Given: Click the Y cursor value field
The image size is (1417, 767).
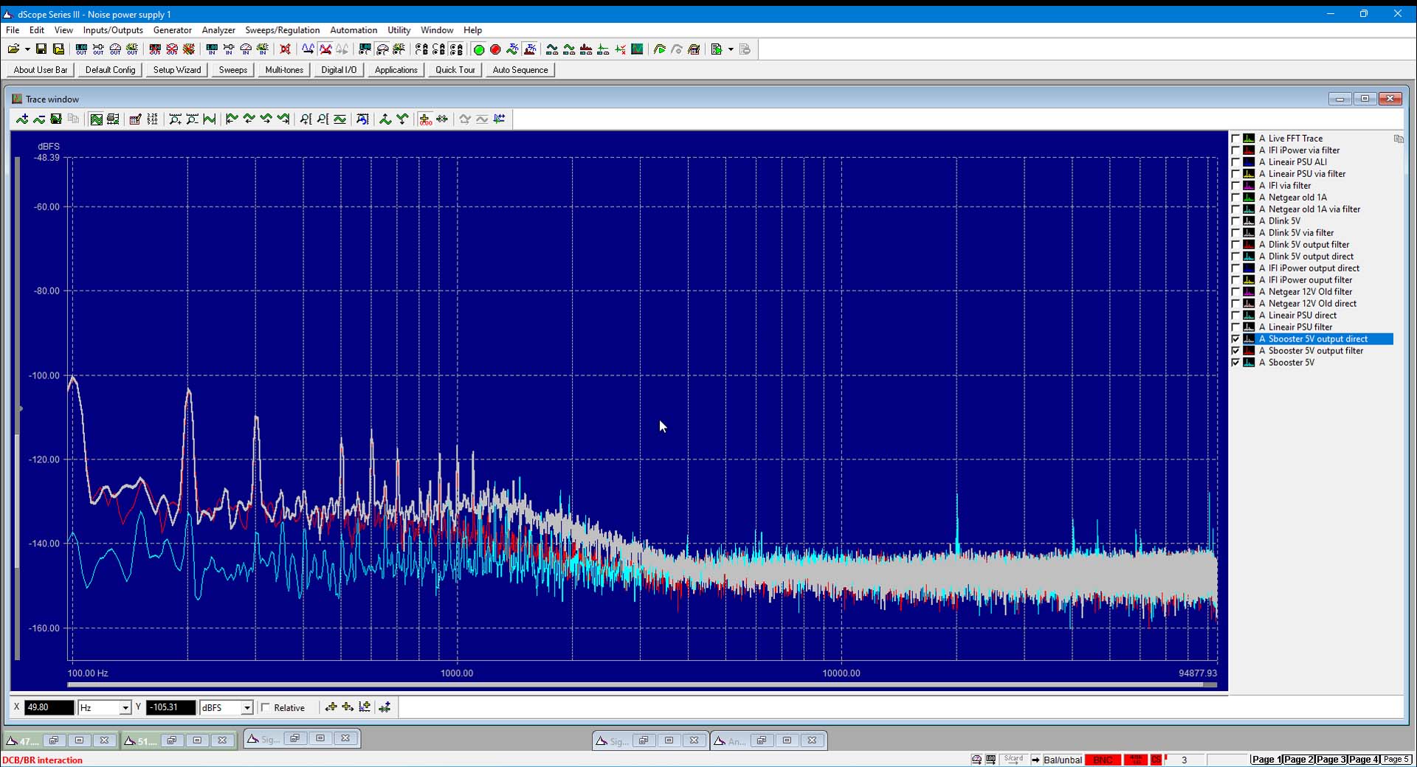Looking at the screenshot, I should point(170,708).
